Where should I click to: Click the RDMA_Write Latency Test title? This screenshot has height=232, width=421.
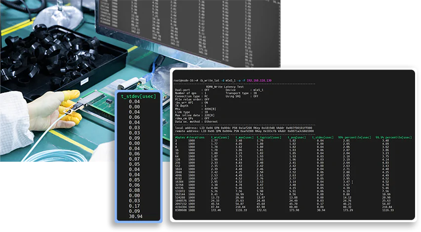coord(225,87)
